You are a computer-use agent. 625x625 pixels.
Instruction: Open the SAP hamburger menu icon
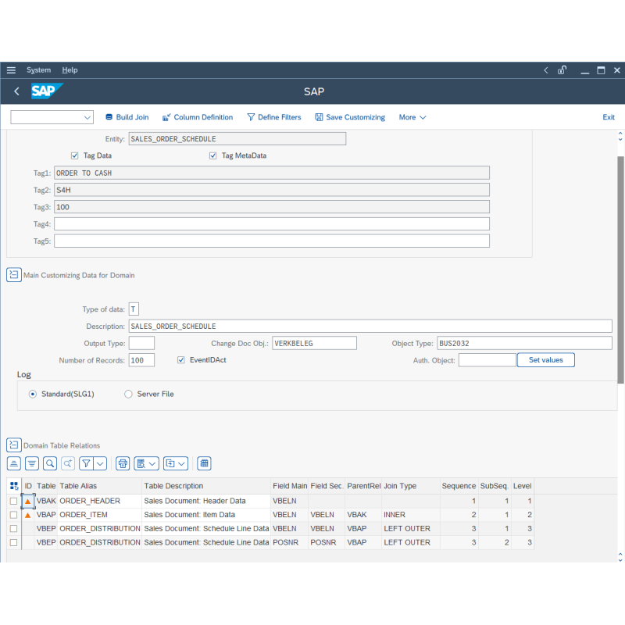click(11, 70)
